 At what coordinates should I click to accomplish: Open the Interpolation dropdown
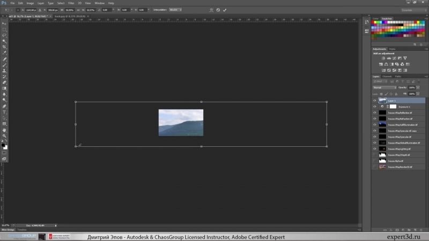pyautogui.click(x=175, y=10)
